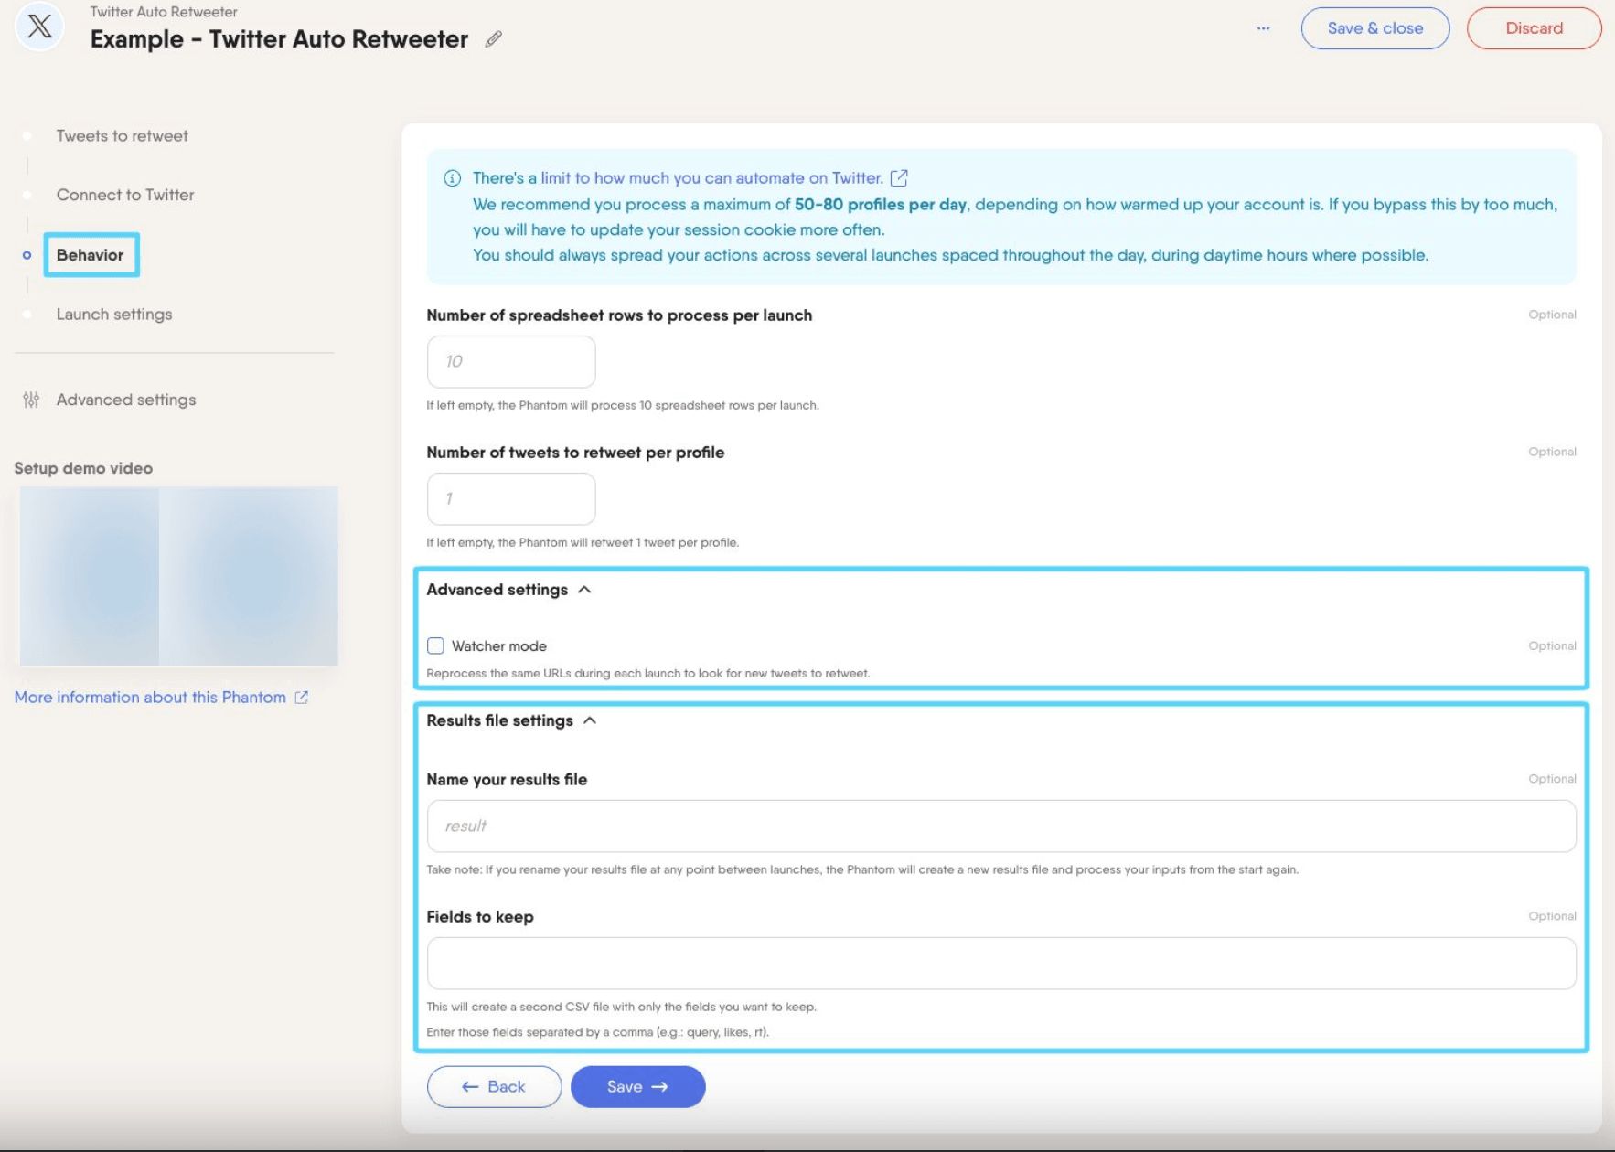
Task: Focus tweets to retweet per profile field
Action: [511, 498]
